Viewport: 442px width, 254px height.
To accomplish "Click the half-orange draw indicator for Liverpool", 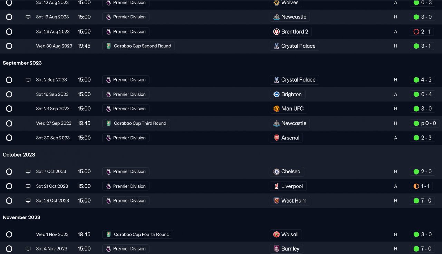I will (x=416, y=186).
